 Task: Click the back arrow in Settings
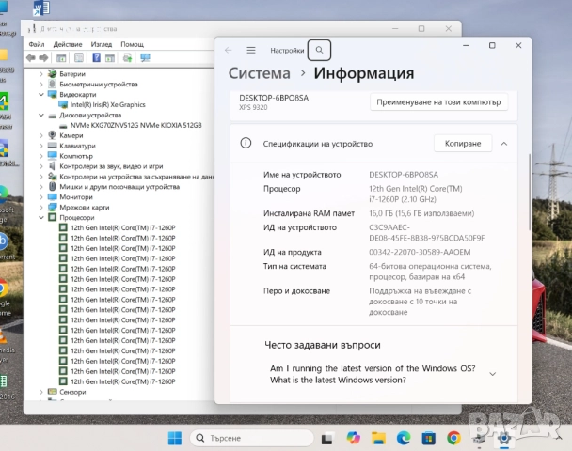tap(229, 50)
